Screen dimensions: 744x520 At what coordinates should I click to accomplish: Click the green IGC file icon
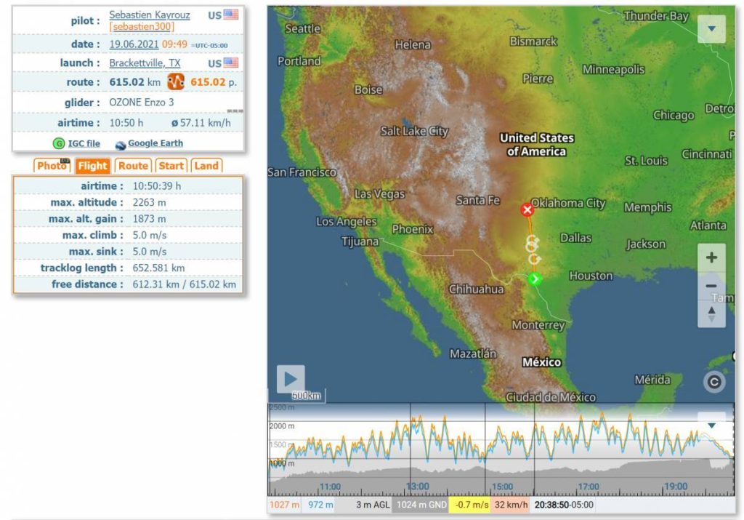(x=58, y=144)
